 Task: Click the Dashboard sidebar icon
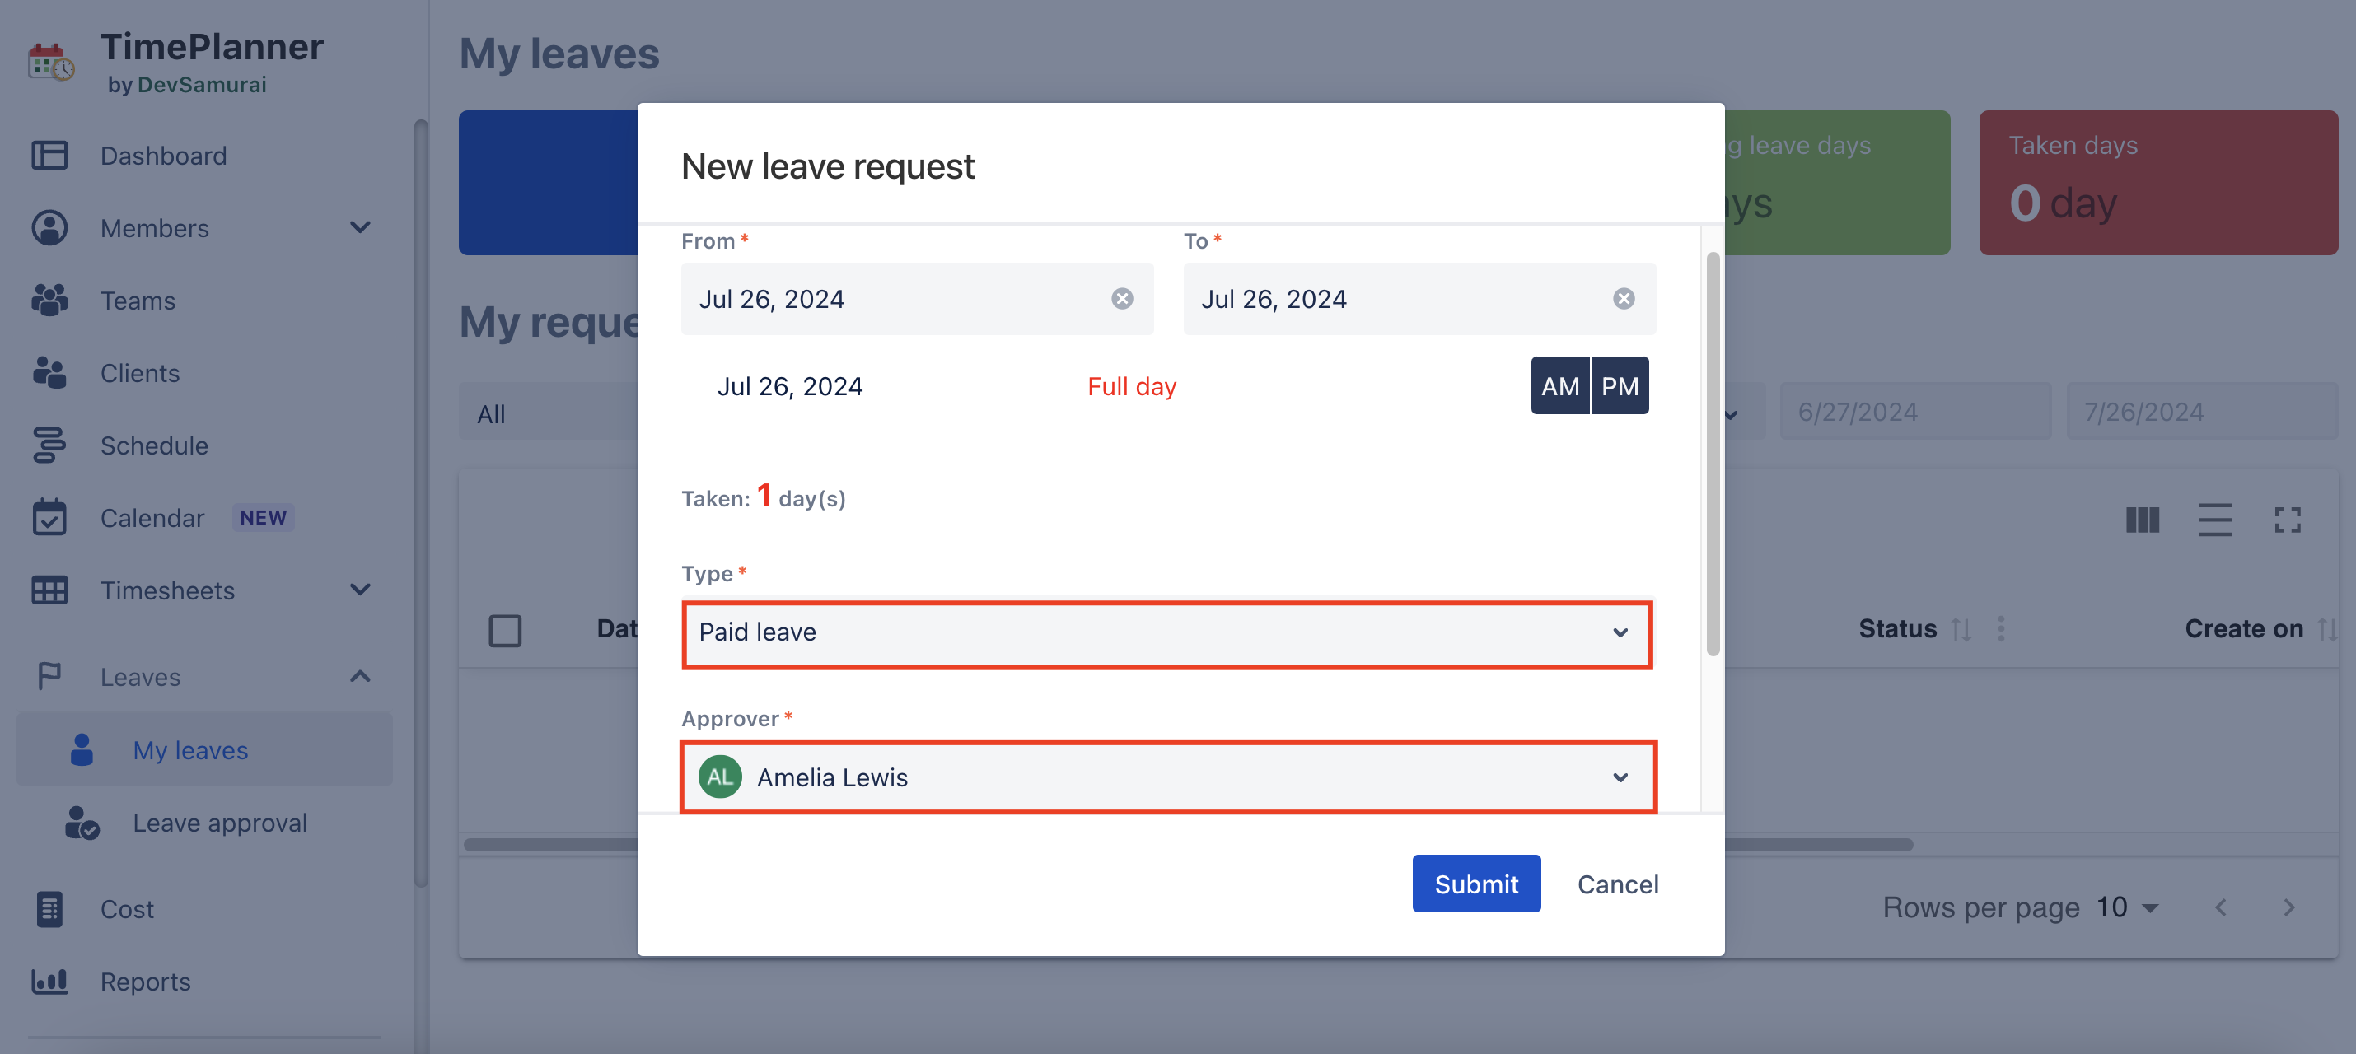click(x=49, y=155)
